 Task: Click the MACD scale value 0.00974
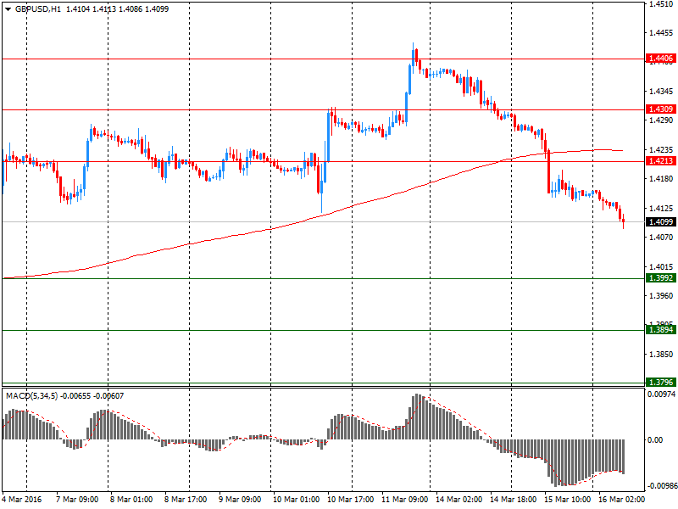[661, 394]
